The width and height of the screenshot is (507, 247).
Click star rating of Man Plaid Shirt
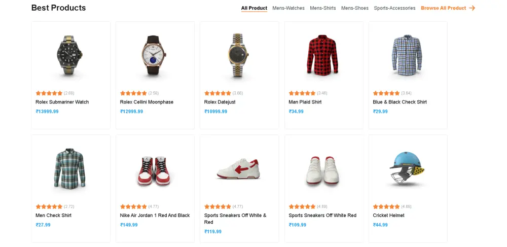[x=302, y=93]
